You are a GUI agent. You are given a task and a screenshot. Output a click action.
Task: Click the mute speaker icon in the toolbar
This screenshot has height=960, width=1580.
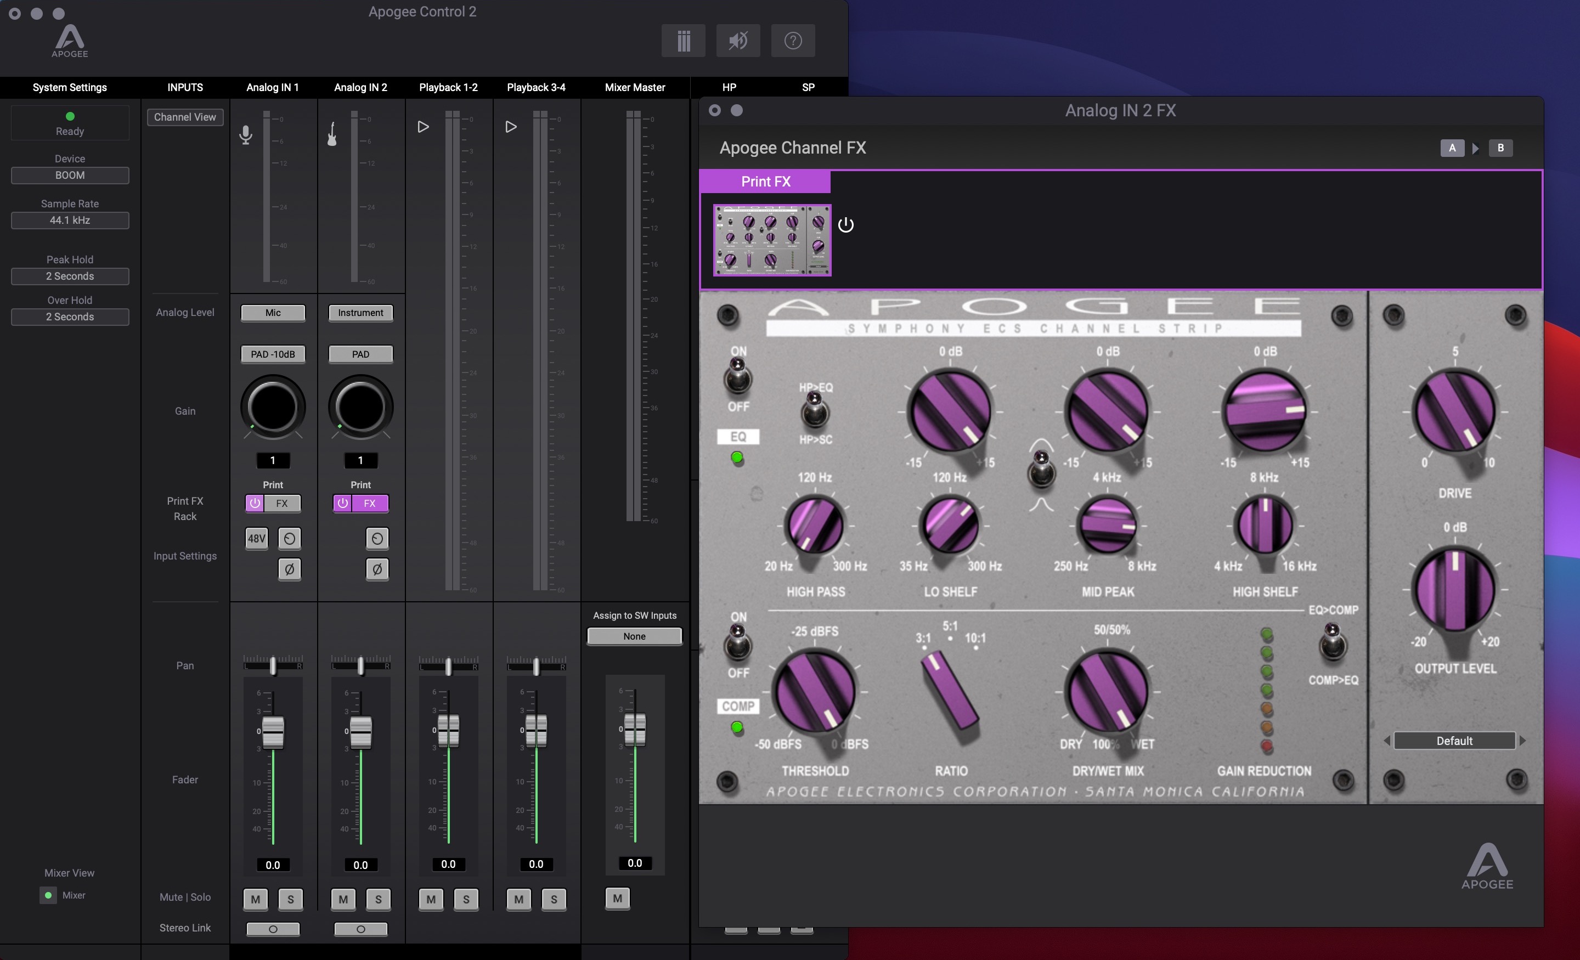[737, 41]
